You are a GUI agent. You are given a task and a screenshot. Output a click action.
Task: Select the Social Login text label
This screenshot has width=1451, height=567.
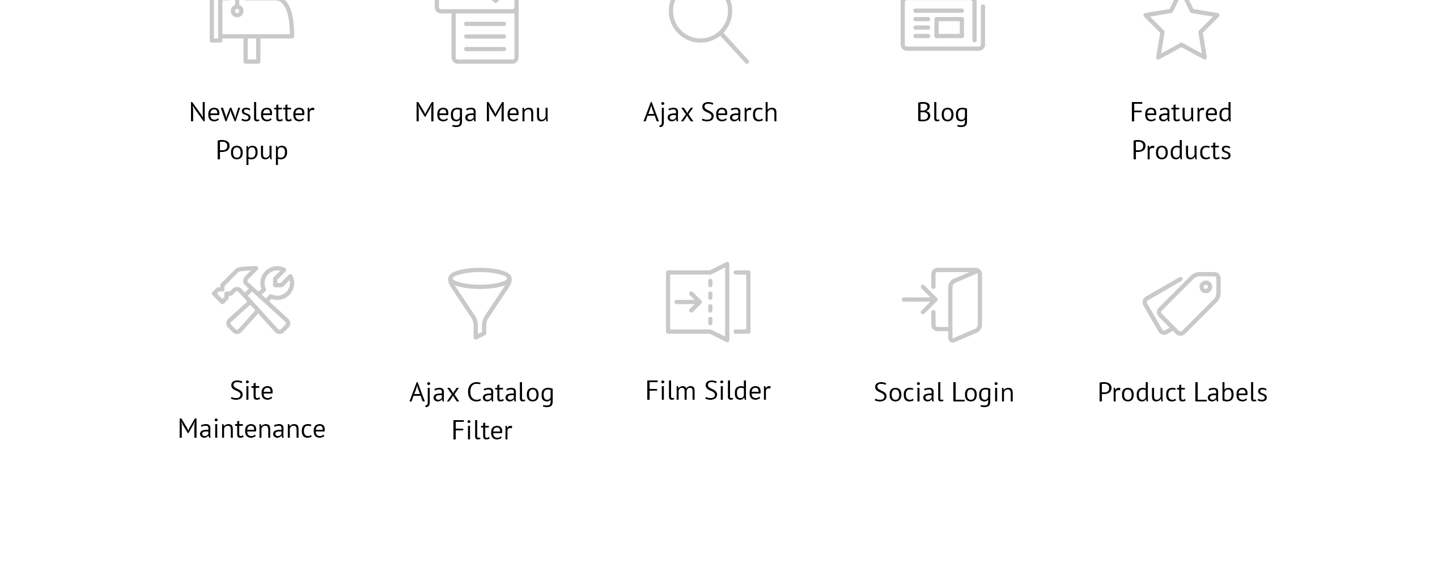944,393
